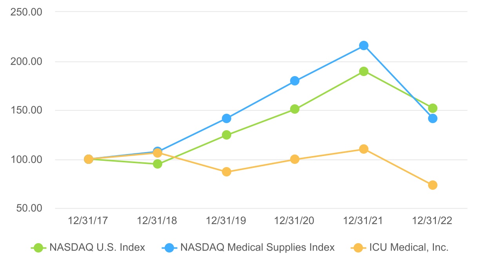Click the 250.00 y-axis label
This screenshot has width=479, height=269.
click(27, 12)
